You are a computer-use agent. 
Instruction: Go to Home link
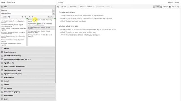(x=177, y=2)
